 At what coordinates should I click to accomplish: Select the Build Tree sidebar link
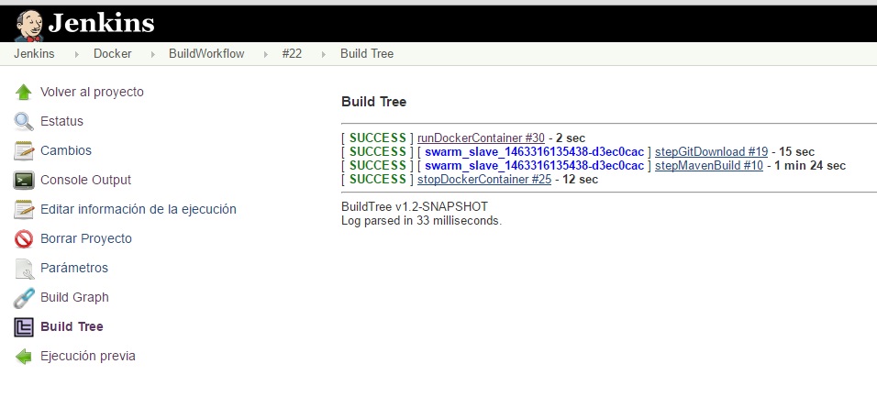coord(72,326)
